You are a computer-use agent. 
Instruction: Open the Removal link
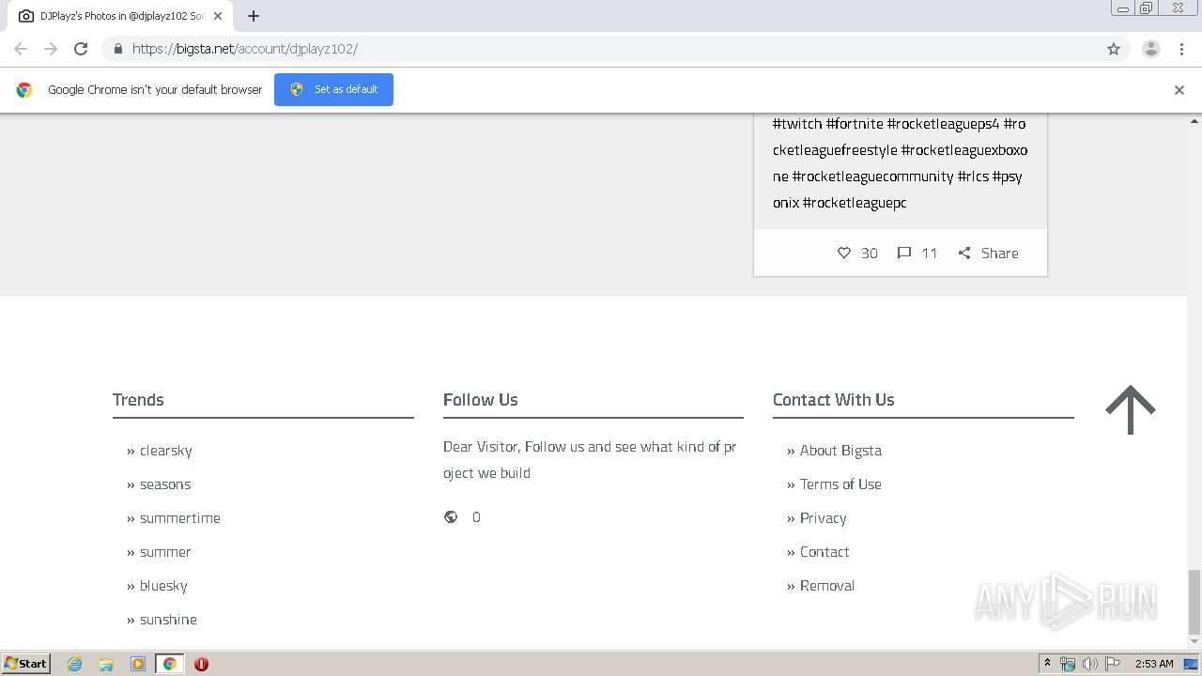827,586
